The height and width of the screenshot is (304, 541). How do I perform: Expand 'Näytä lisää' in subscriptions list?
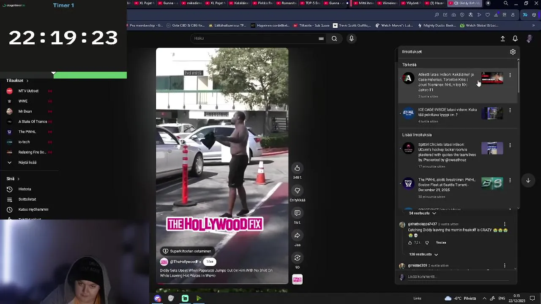[27, 163]
